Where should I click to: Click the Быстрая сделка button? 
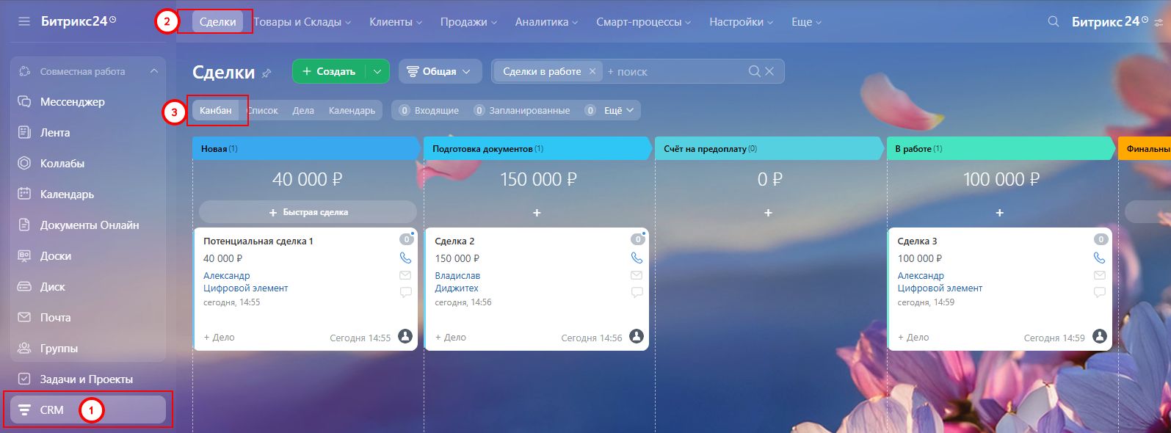pyautogui.click(x=308, y=212)
